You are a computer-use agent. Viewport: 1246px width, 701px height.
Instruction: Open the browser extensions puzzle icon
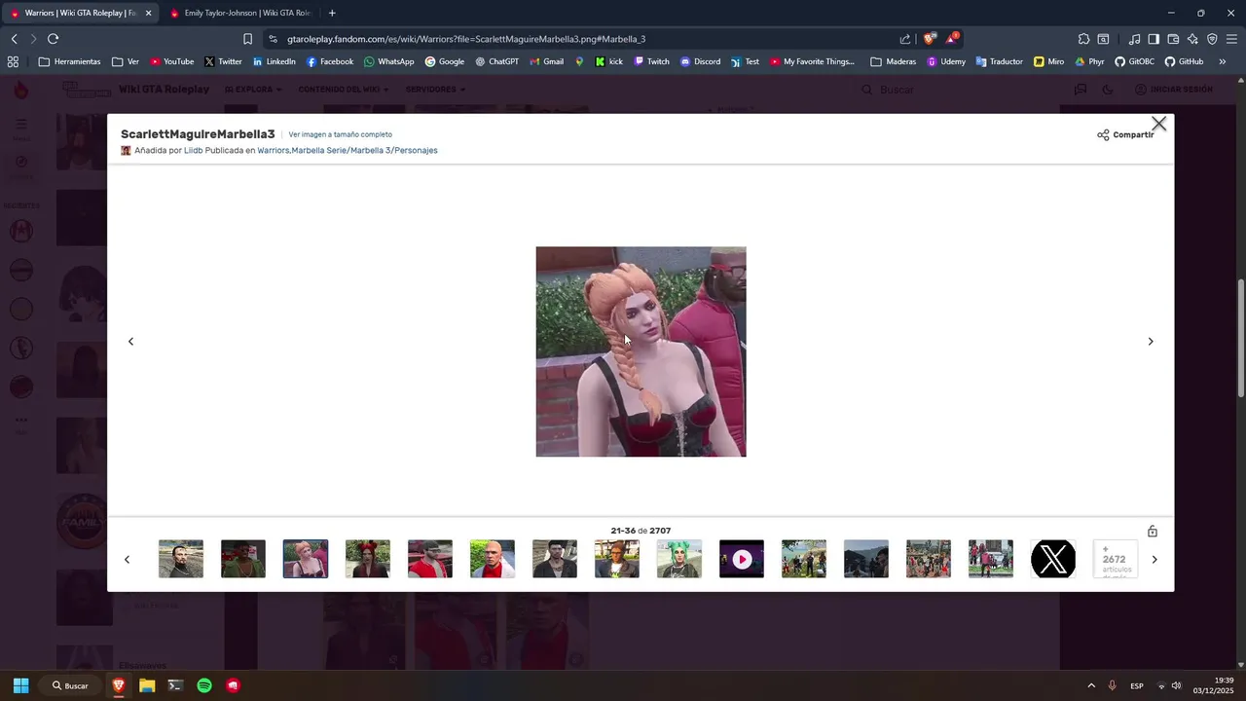[1083, 39]
